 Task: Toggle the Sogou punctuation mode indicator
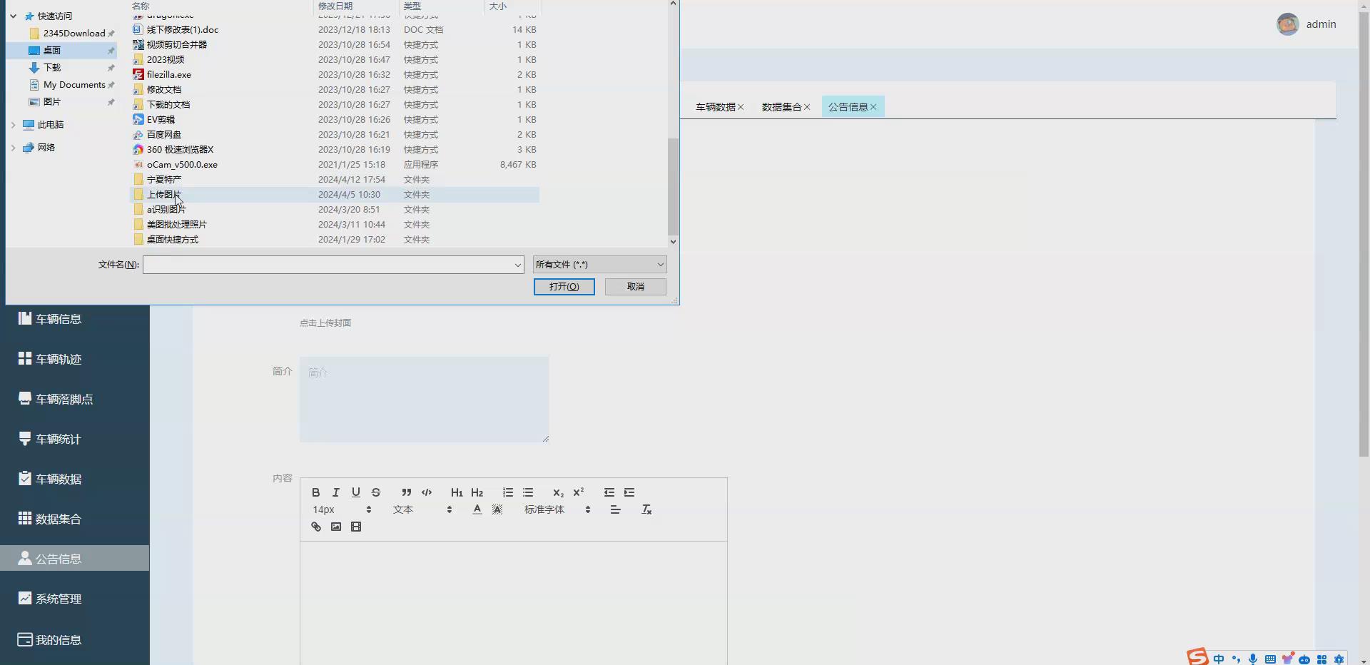pyautogui.click(x=1236, y=659)
